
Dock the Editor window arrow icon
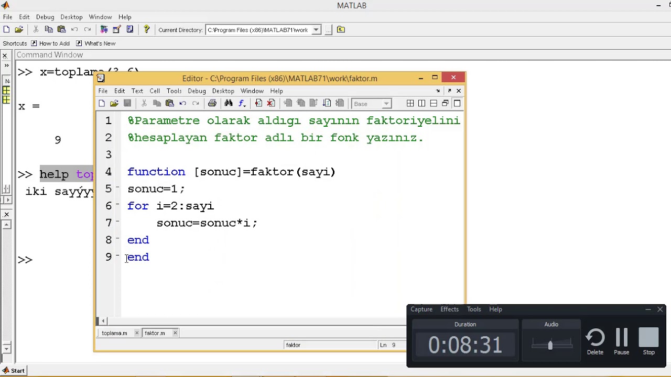pos(438,91)
